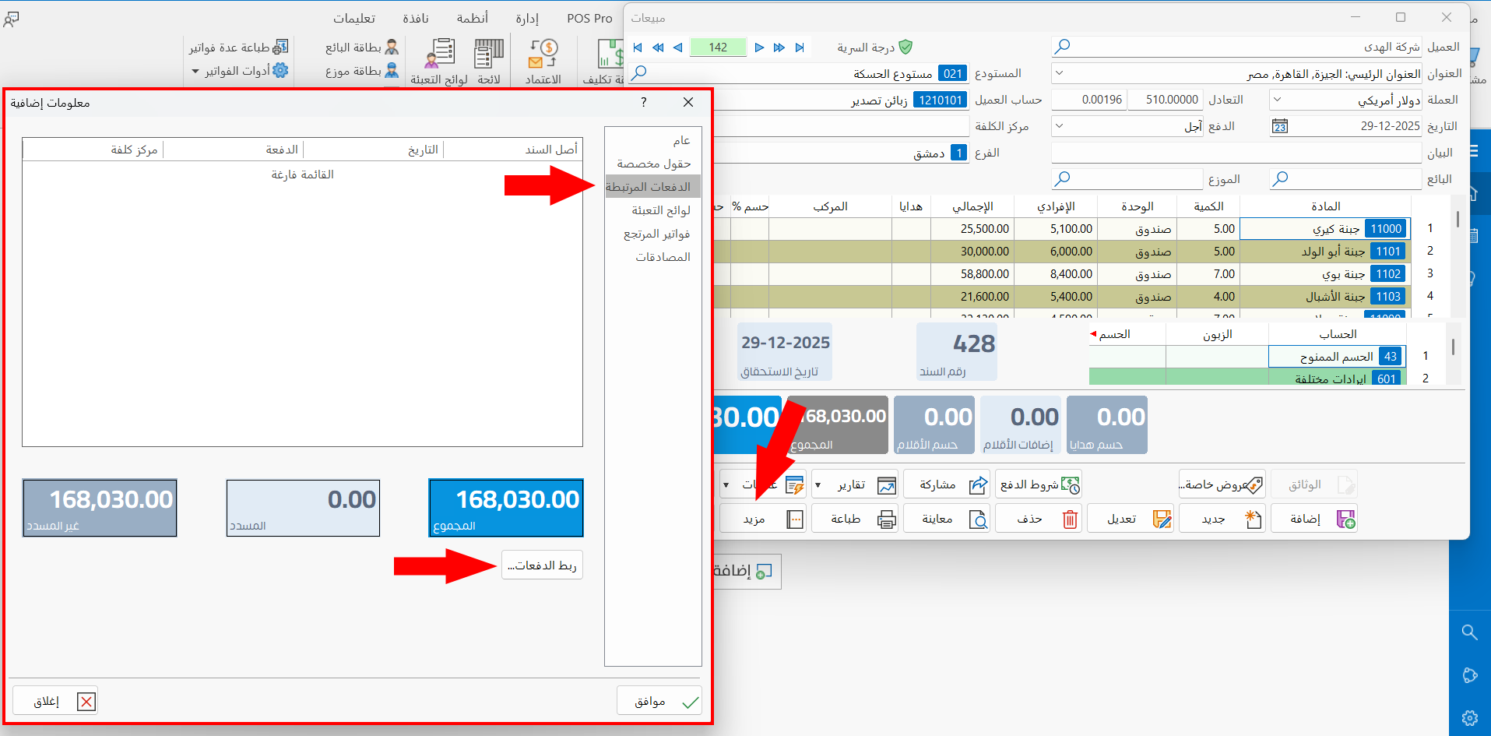This screenshot has height=736, width=1491.
Task: Open the Reports (تقارير) dropdown arrow
Action: (x=818, y=484)
